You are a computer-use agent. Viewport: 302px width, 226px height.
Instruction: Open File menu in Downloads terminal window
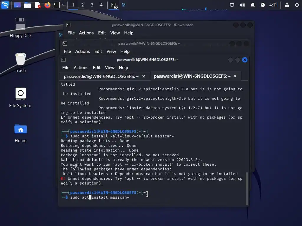(71, 33)
